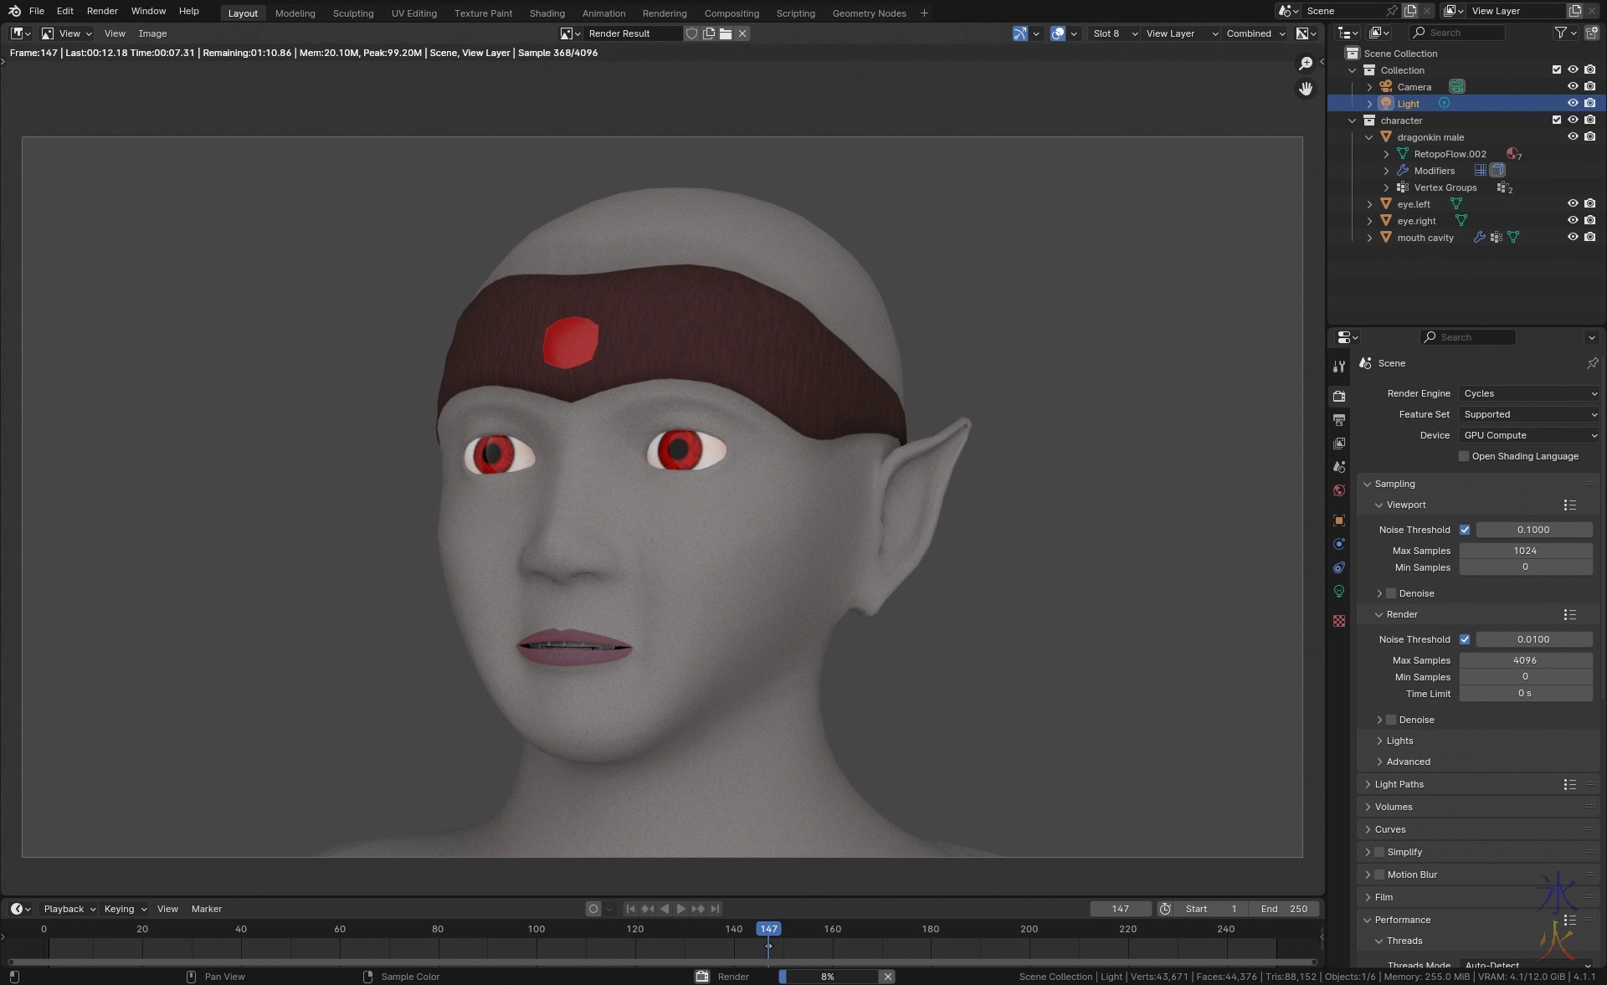
Task: Click the open image folder icon
Action: click(x=726, y=33)
